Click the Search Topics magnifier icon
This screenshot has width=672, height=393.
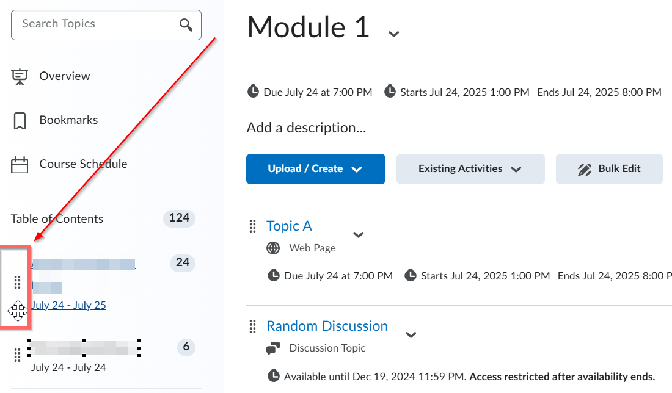tap(186, 25)
